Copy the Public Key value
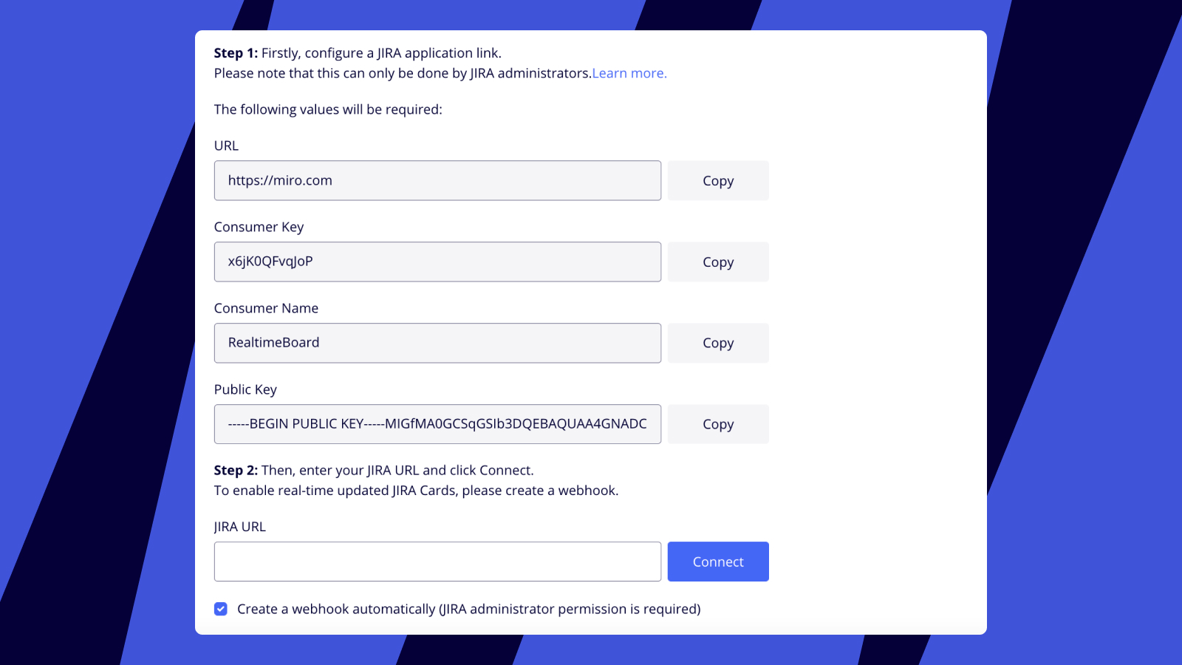Image resolution: width=1182 pixels, height=665 pixels. [718, 424]
